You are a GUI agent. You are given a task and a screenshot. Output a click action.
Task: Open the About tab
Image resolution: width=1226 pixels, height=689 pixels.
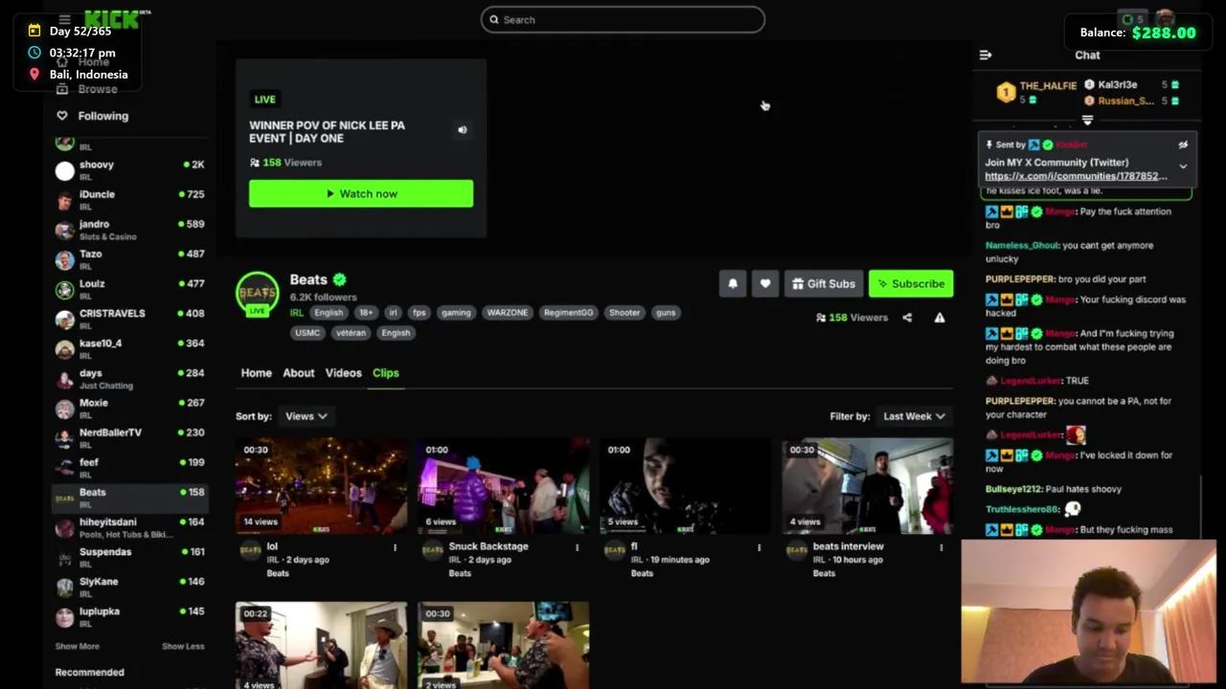(298, 373)
